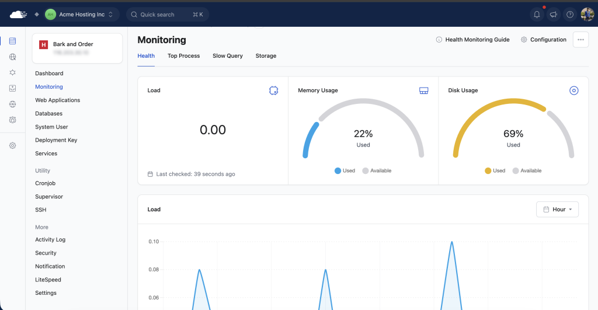Open System User in the sidebar

point(51,127)
